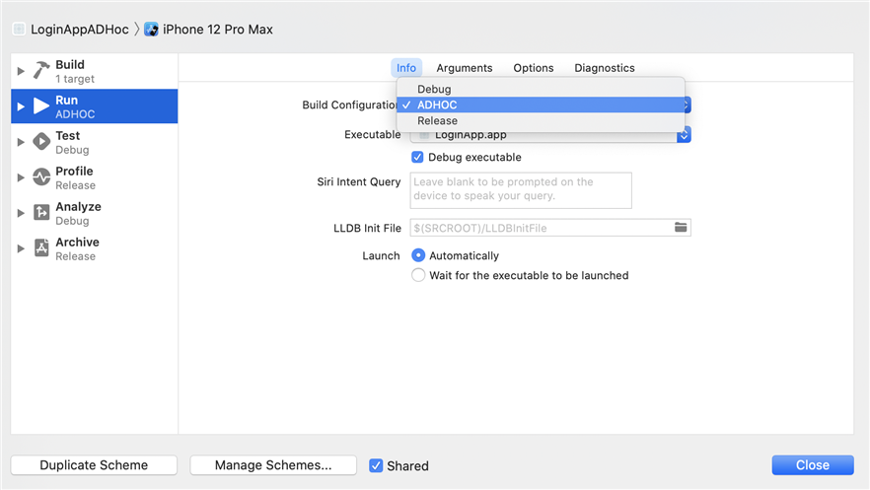This screenshot has width=870, height=490.
Task: Expand the Profile action disclosure triangle
Action: point(21,177)
